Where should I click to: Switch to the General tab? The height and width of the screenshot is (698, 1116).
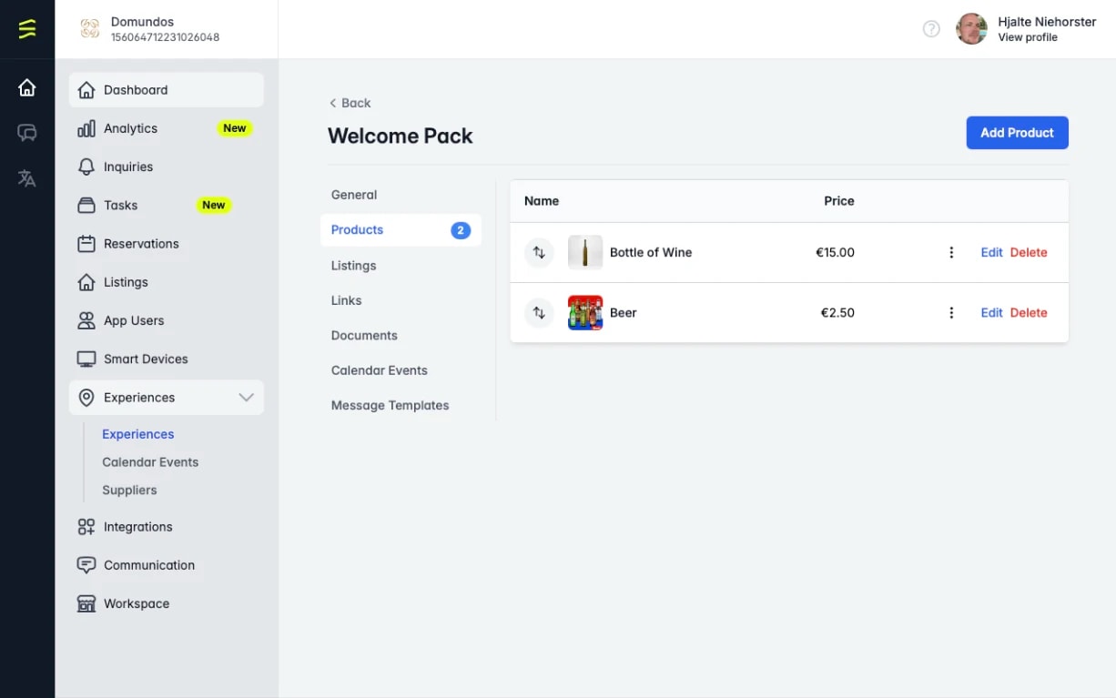click(354, 195)
